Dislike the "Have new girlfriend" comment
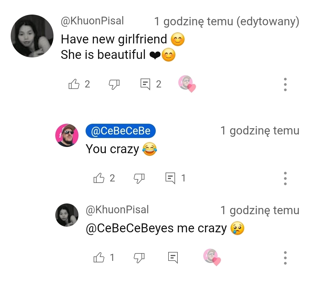This screenshot has height=293, width=321. tap(114, 84)
